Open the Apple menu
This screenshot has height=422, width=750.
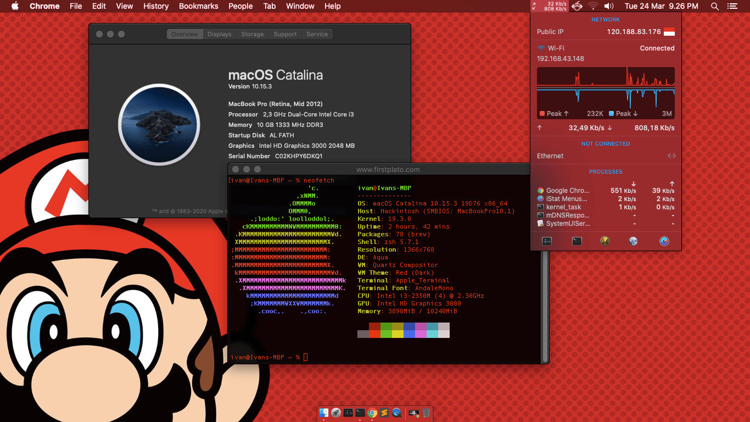tap(15, 6)
